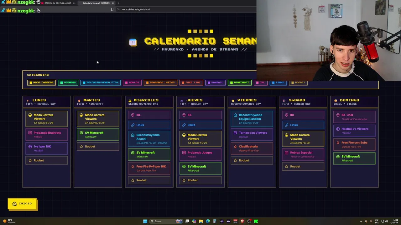Select the Viewers category chip
401x225 pixels.
pyautogui.click(x=68, y=82)
